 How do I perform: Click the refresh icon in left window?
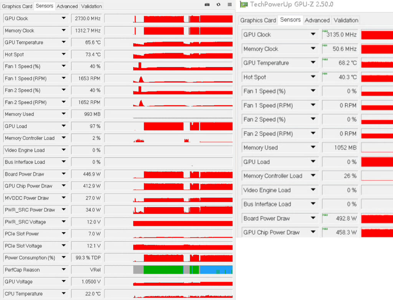point(218,5)
